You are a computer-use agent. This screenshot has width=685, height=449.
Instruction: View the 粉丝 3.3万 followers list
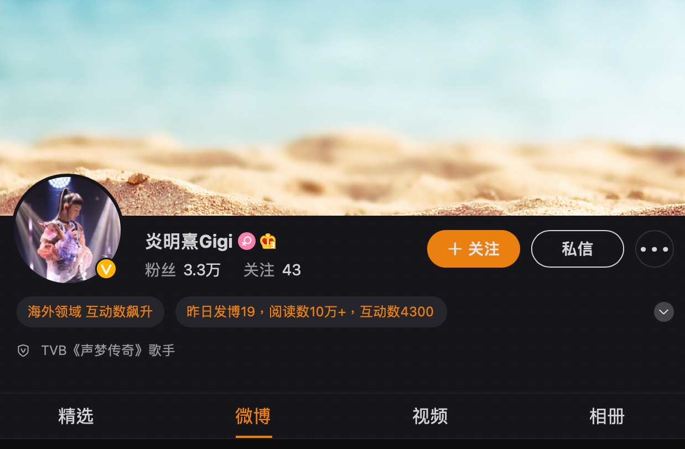click(x=183, y=270)
